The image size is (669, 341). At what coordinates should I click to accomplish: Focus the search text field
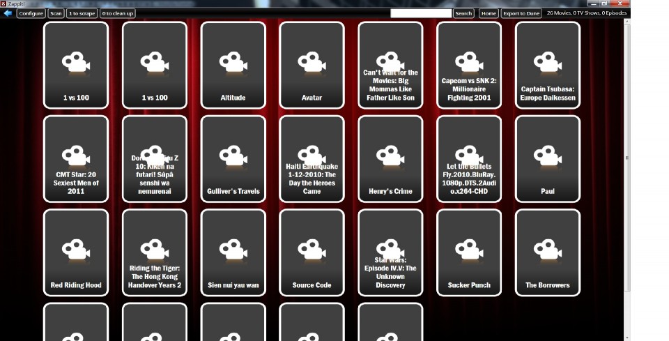click(421, 13)
